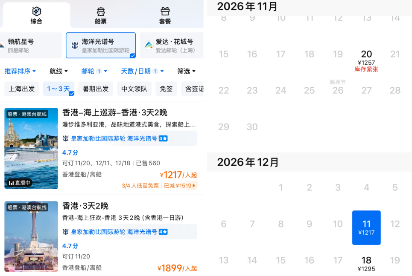
Task: Click the 4-star badge in second listing
Action: coord(163,232)
